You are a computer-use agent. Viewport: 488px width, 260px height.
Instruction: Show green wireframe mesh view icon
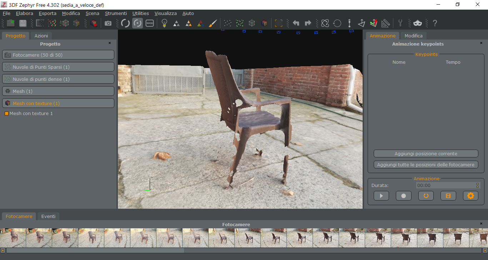(252, 23)
